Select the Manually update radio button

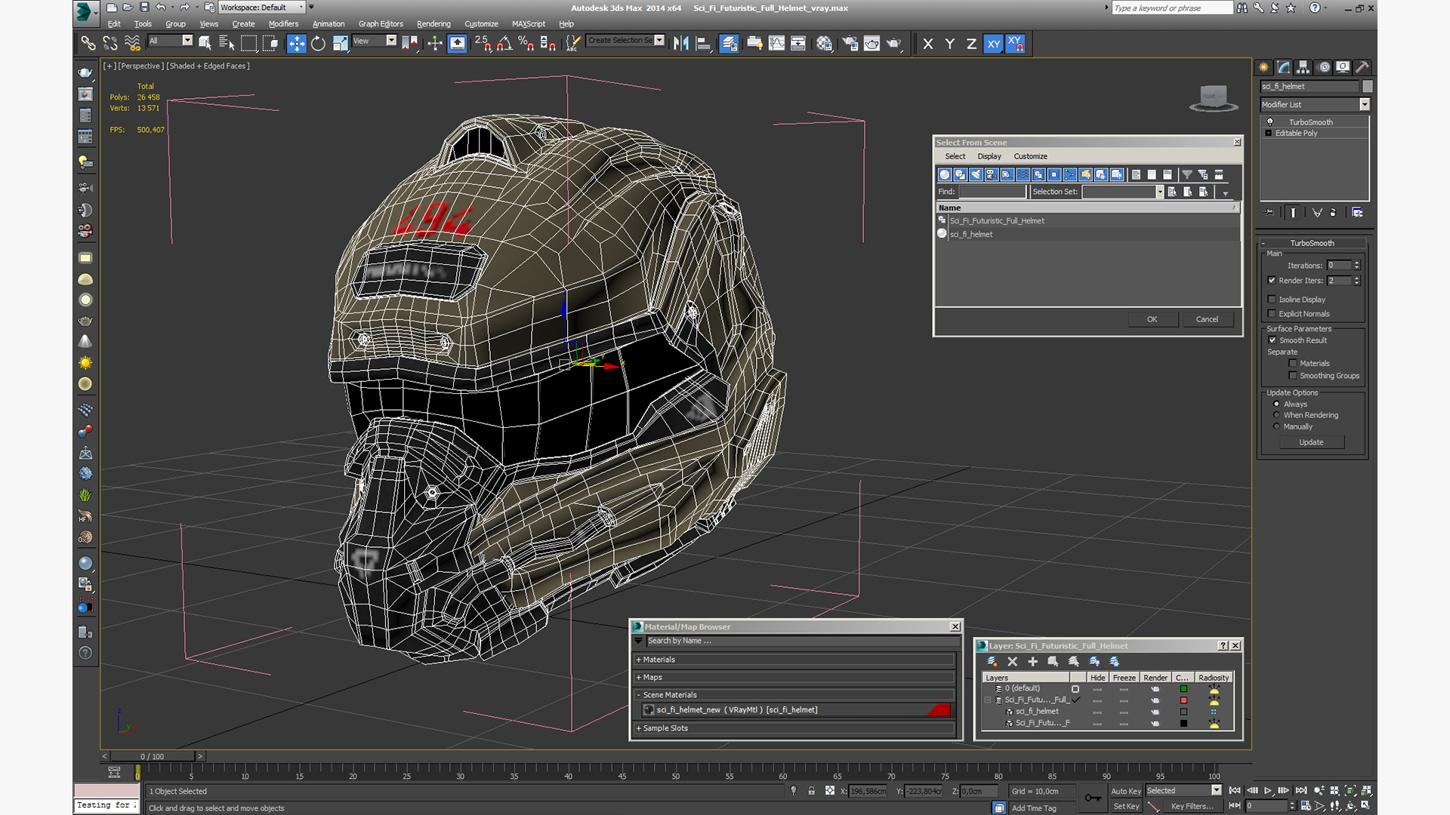1276,426
